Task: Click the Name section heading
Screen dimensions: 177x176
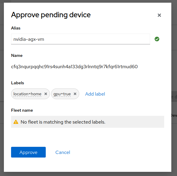Action: 17,55
